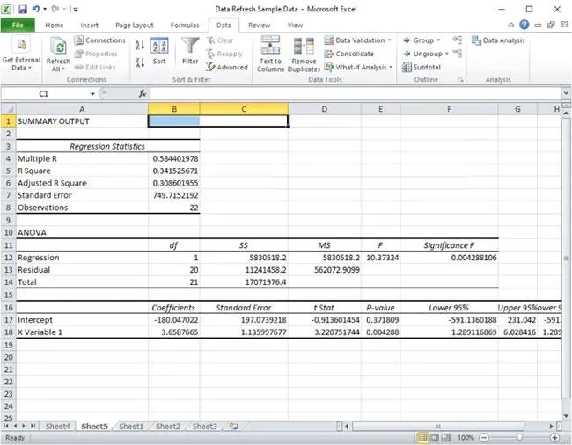Open the Connections dialog

[x=100, y=40]
